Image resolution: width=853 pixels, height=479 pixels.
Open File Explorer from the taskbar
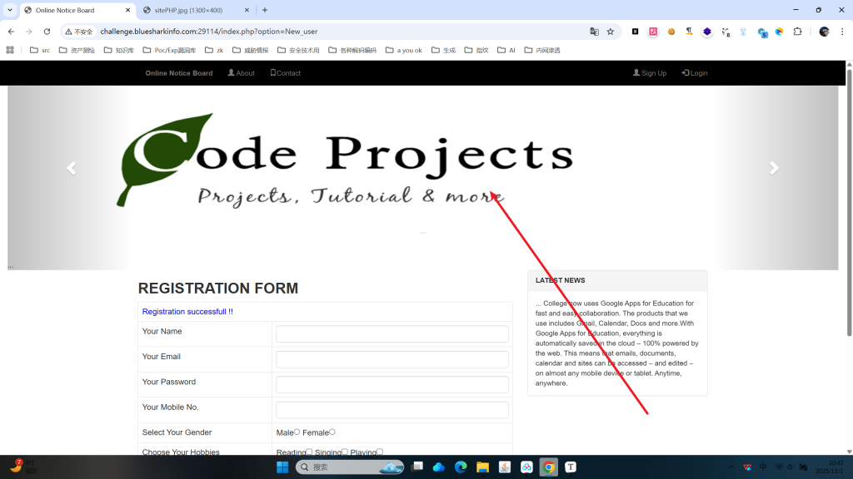(x=482, y=467)
